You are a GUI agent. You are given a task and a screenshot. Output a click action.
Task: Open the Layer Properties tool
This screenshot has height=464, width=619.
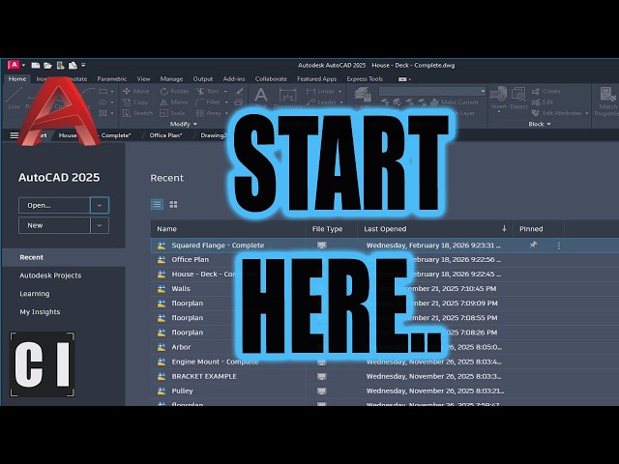click(363, 97)
